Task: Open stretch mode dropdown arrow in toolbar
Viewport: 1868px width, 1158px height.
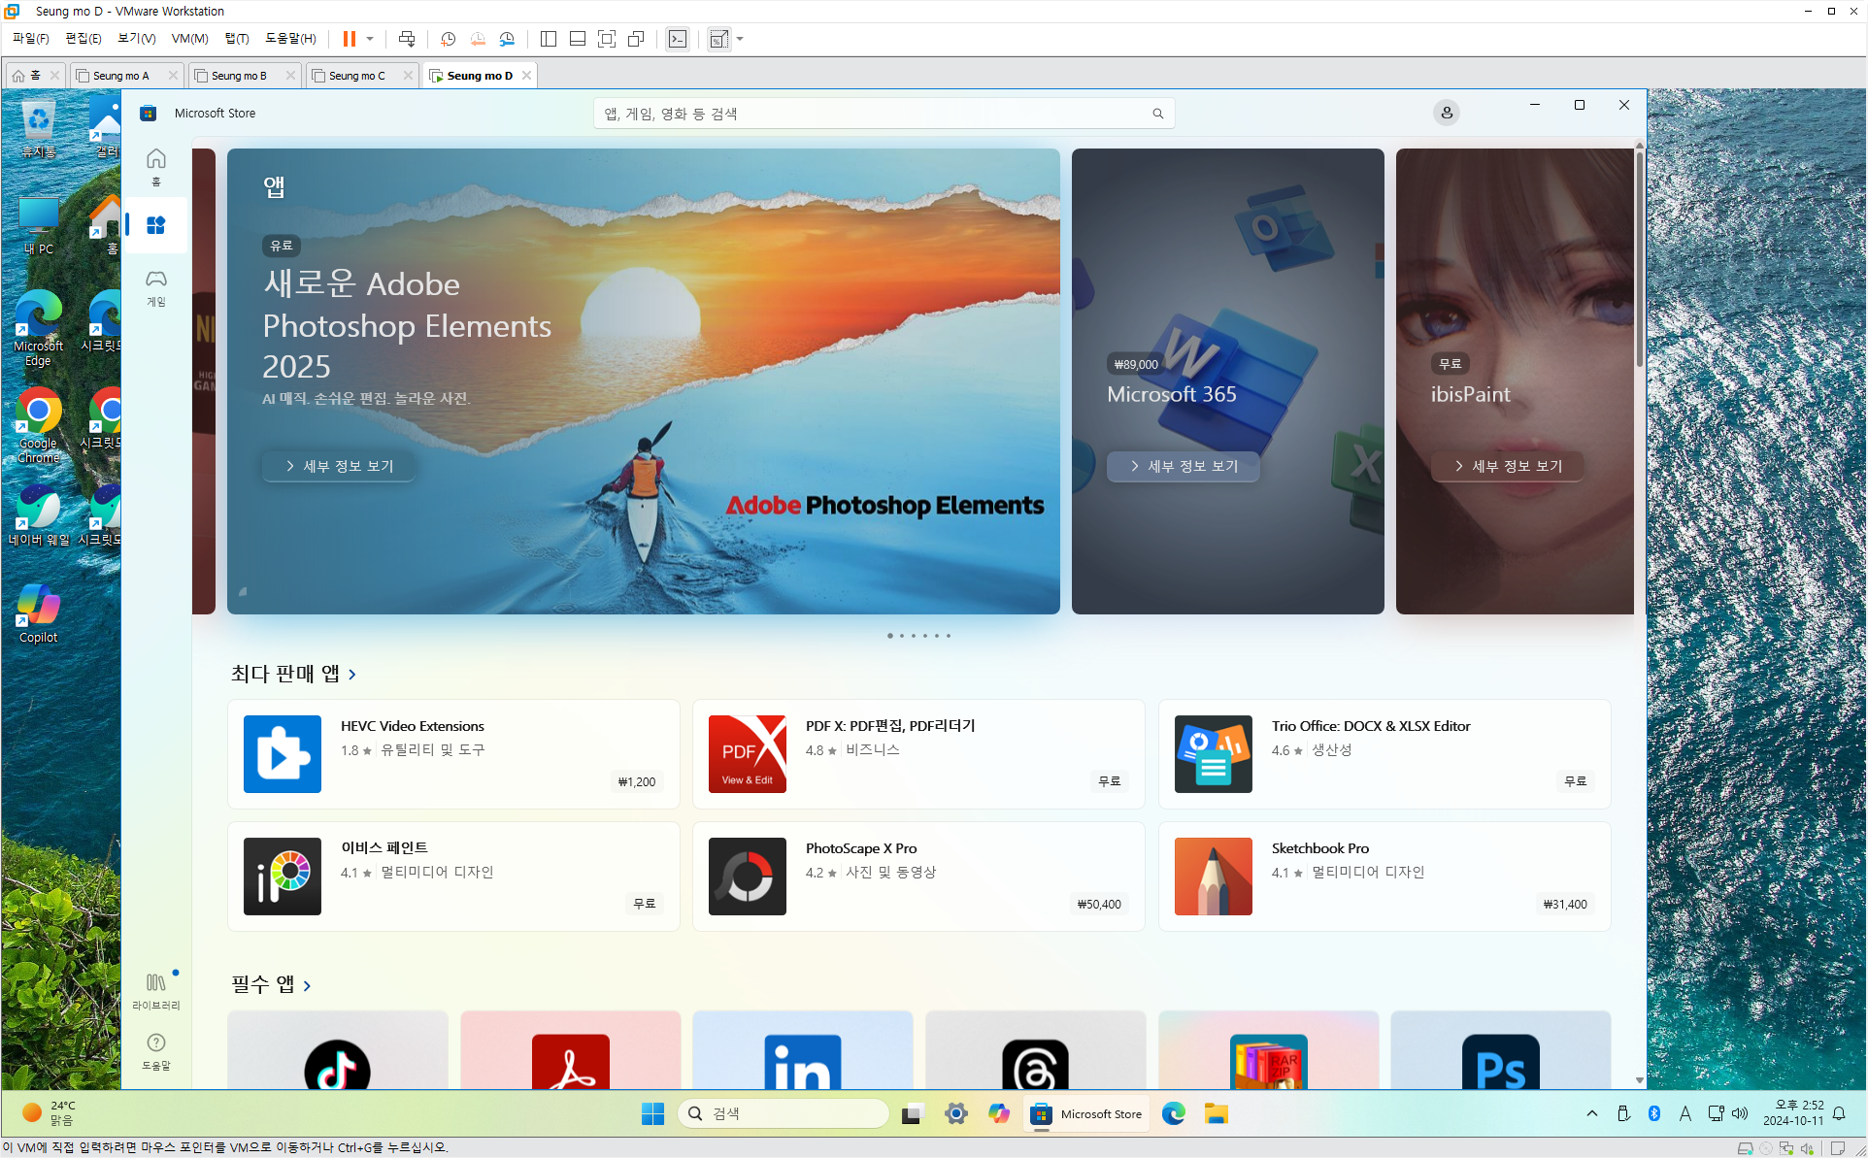Action: pos(740,39)
